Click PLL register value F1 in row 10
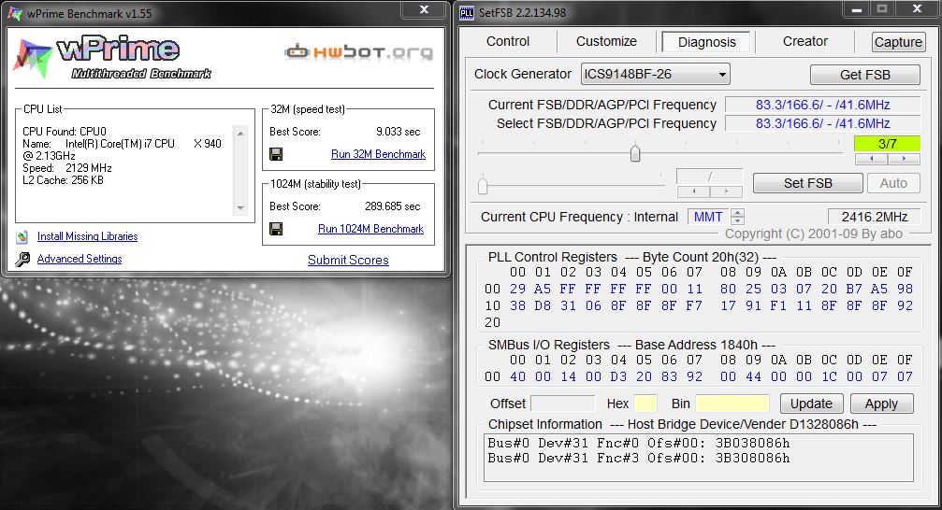 pos(778,305)
